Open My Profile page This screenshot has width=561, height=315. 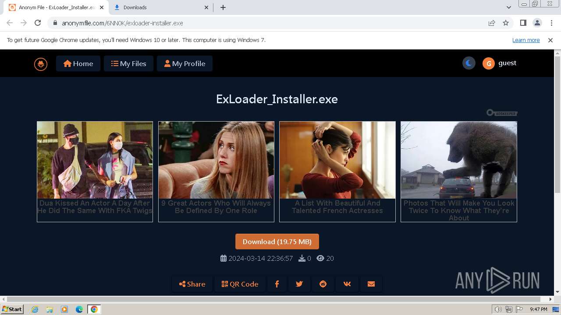185,63
